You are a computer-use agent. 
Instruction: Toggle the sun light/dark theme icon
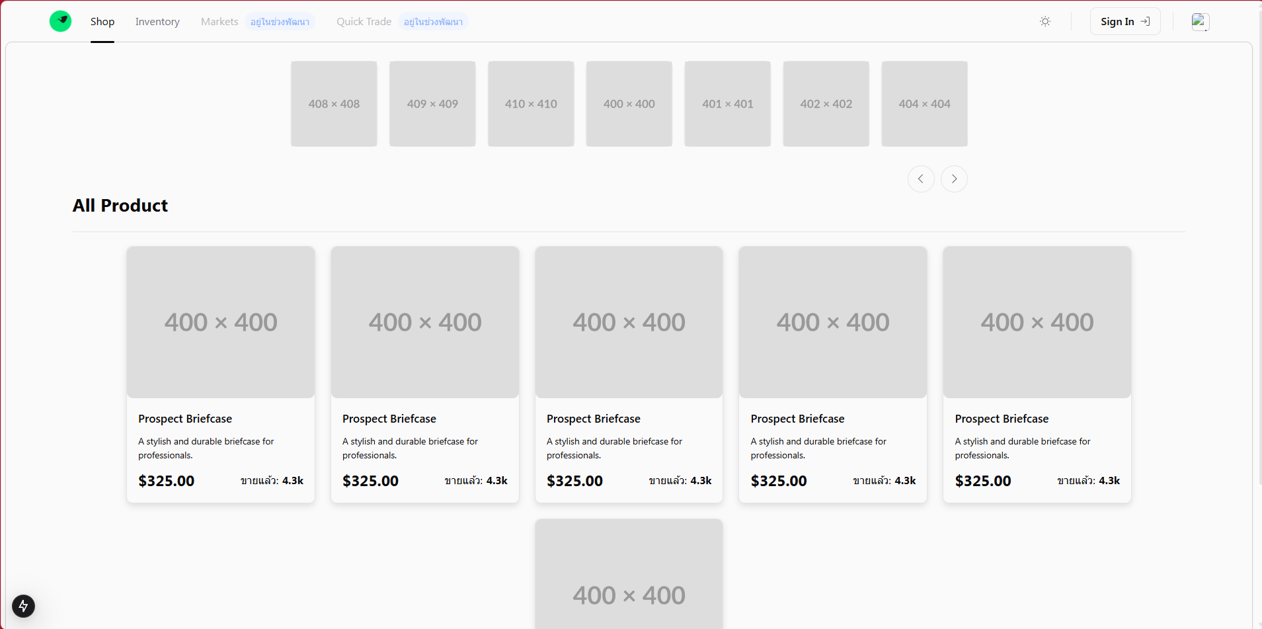click(x=1045, y=21)
